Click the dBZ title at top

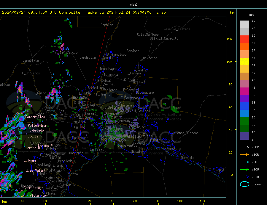[x=133, y=4]
